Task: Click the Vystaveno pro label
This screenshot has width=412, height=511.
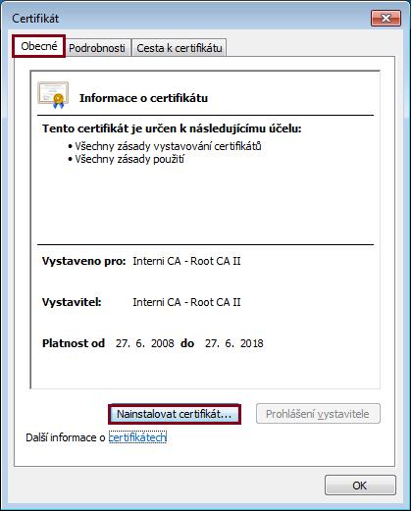Action: 84,261
